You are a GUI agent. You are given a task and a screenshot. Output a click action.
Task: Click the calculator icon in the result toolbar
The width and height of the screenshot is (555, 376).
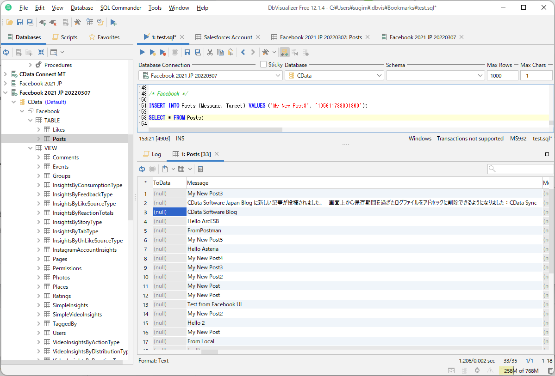point(200,169)
